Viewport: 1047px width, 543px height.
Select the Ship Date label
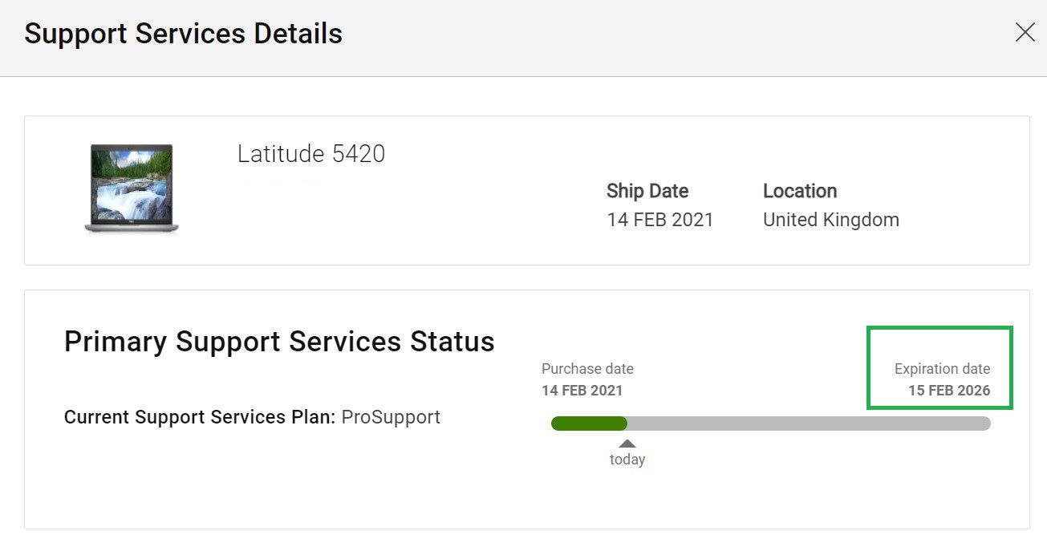point(647,191)
